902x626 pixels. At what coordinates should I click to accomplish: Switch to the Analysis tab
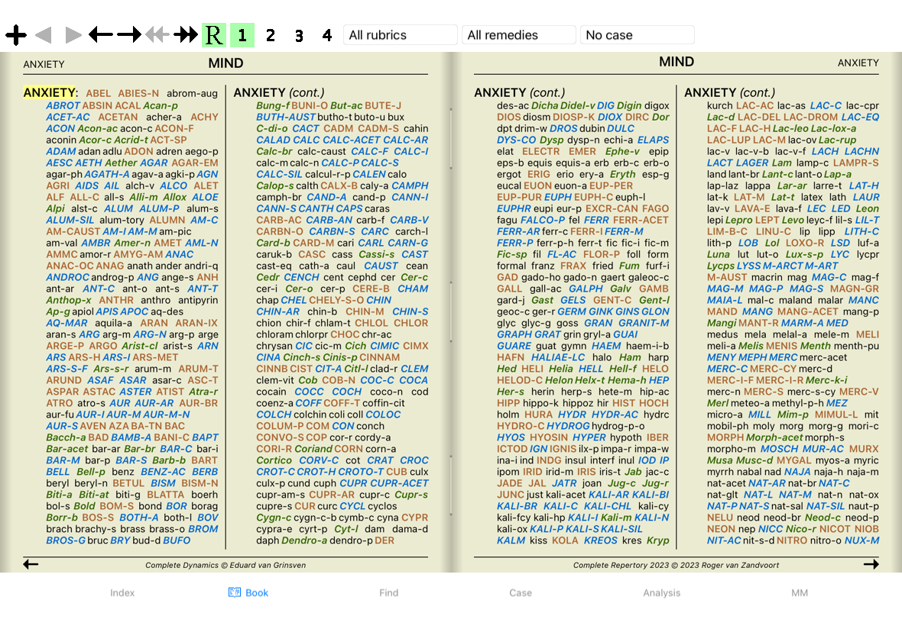661,592
